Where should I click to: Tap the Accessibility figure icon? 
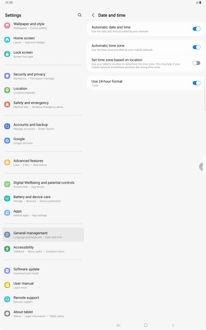click(x=7, y=249)
